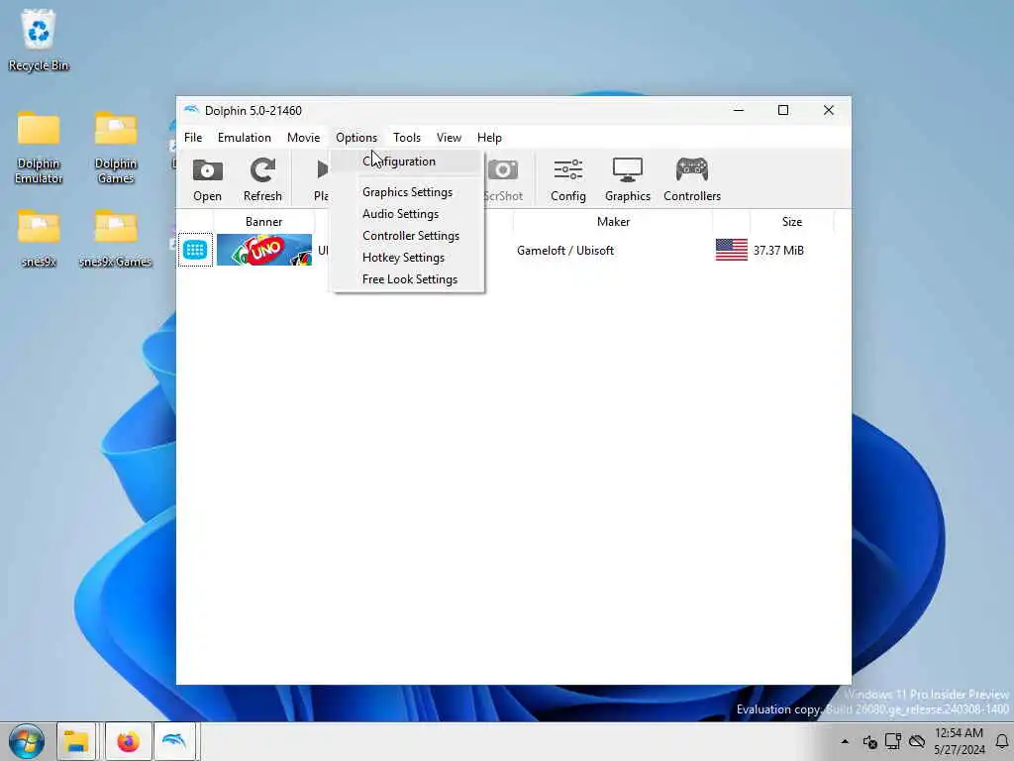The width and height of the screenshot is (1014, 761).
Task: Click the Dolphin window title icon
Action: click(191, 110)
